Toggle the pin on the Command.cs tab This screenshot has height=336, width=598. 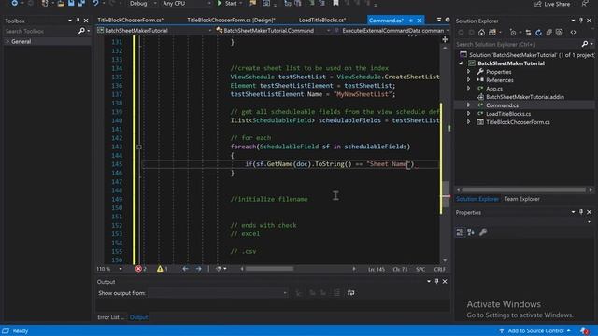tap(411, 21)
